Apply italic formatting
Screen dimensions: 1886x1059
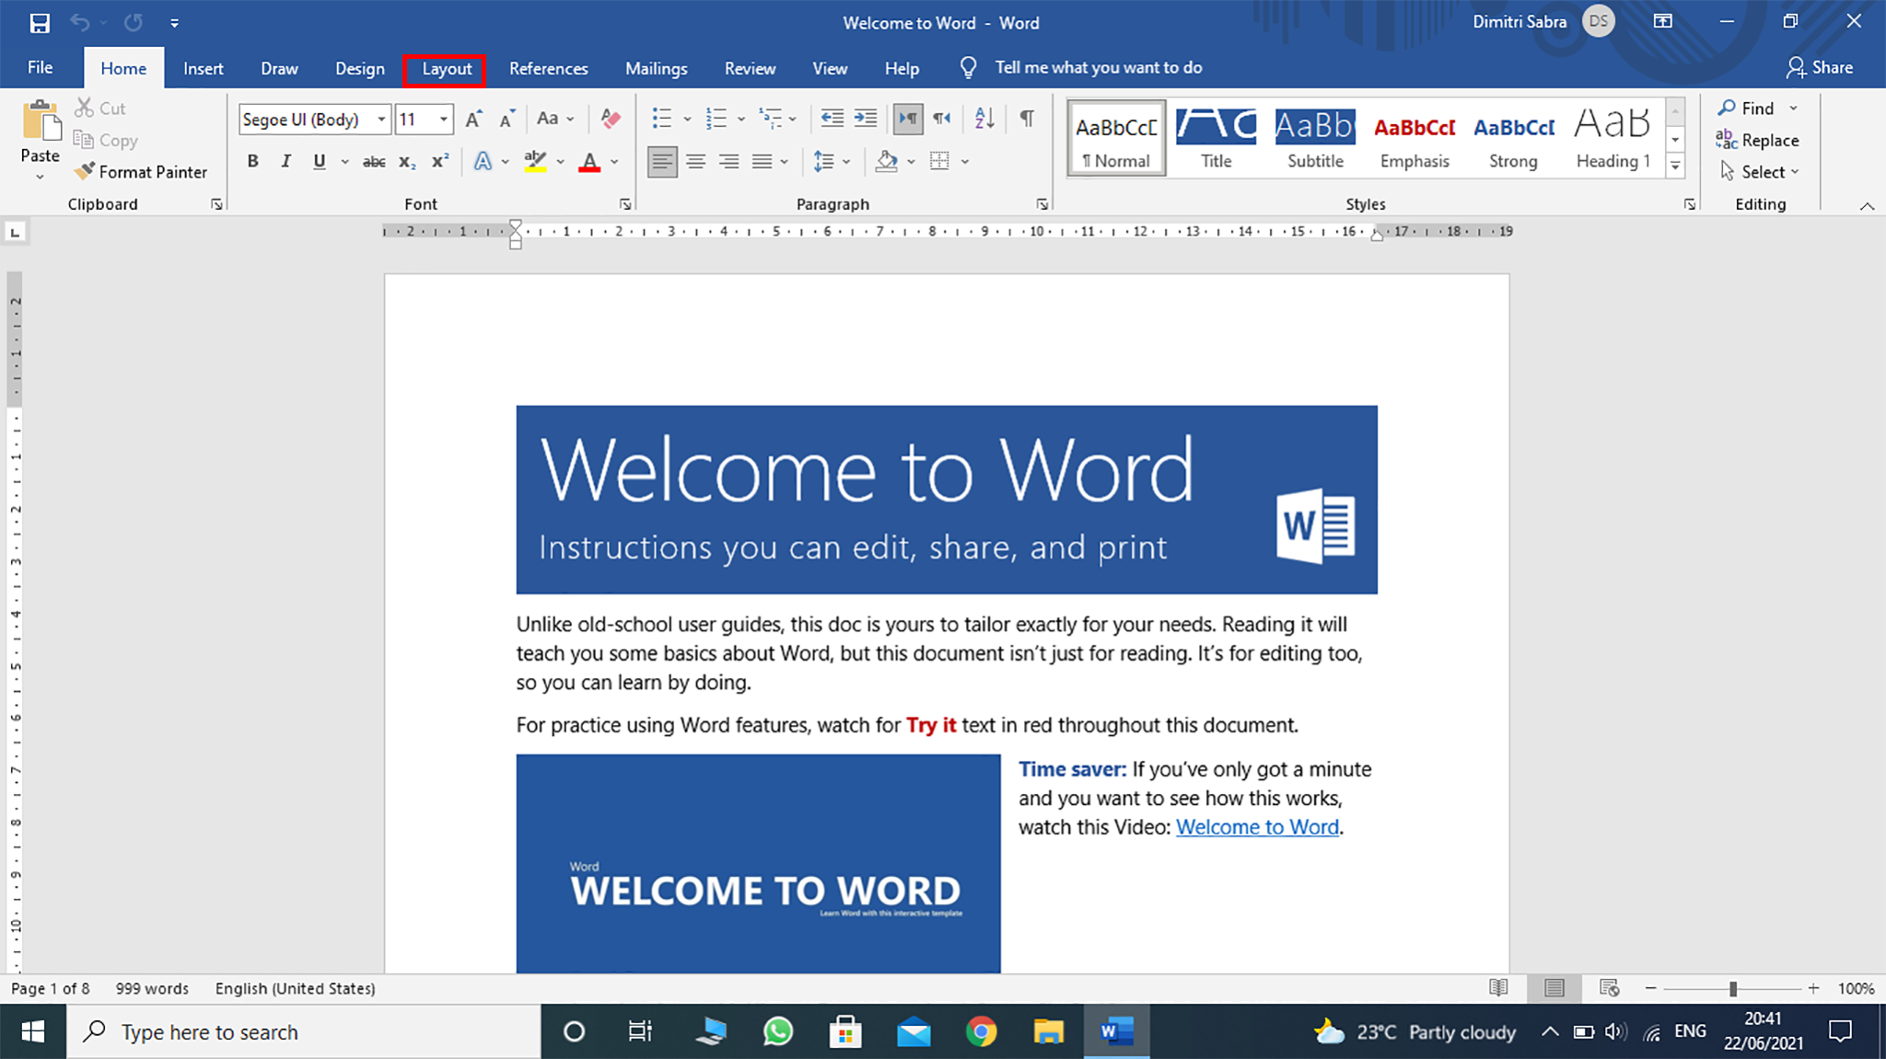pos(285,160)
